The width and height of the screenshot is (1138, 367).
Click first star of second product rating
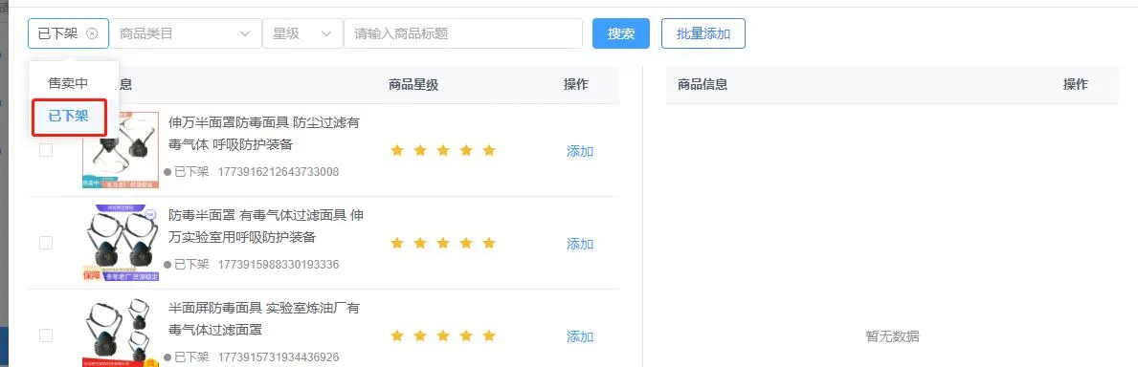point(397,243)
